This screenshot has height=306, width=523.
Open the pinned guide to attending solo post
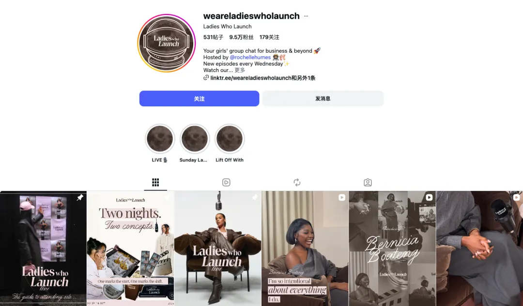pos(43,248)
